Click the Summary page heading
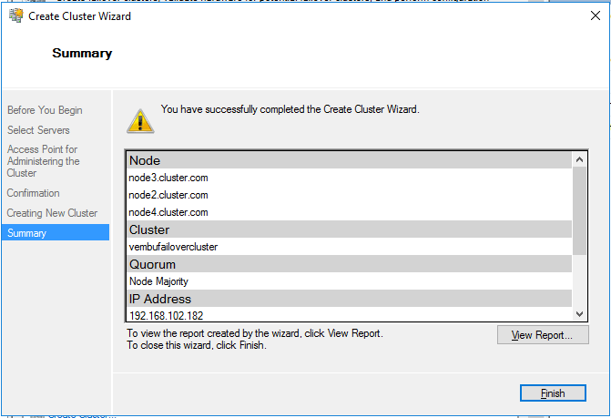This screenshot has height=418, width=611. 82,53
